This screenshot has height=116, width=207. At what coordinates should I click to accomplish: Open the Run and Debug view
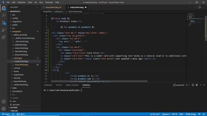[4, 30]
